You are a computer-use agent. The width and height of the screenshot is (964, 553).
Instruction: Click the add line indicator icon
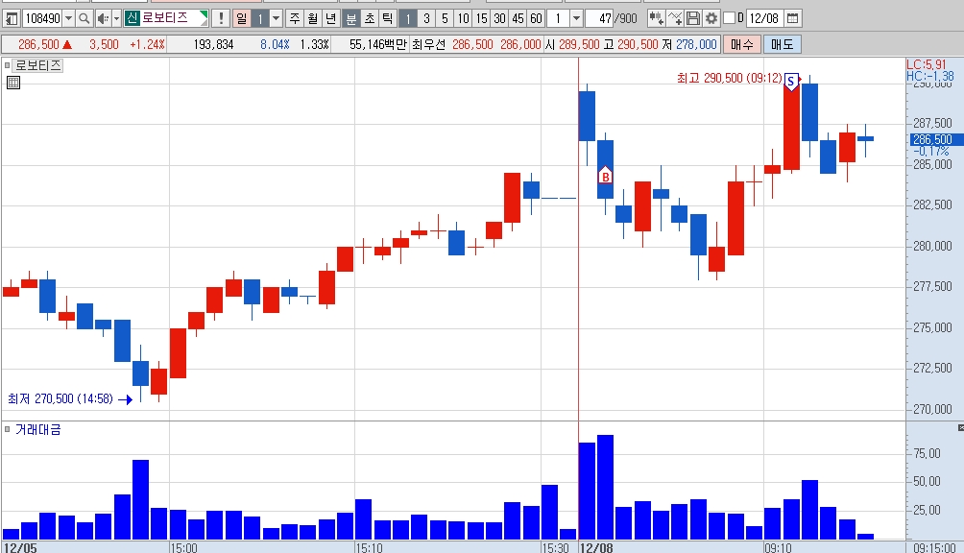675,18
